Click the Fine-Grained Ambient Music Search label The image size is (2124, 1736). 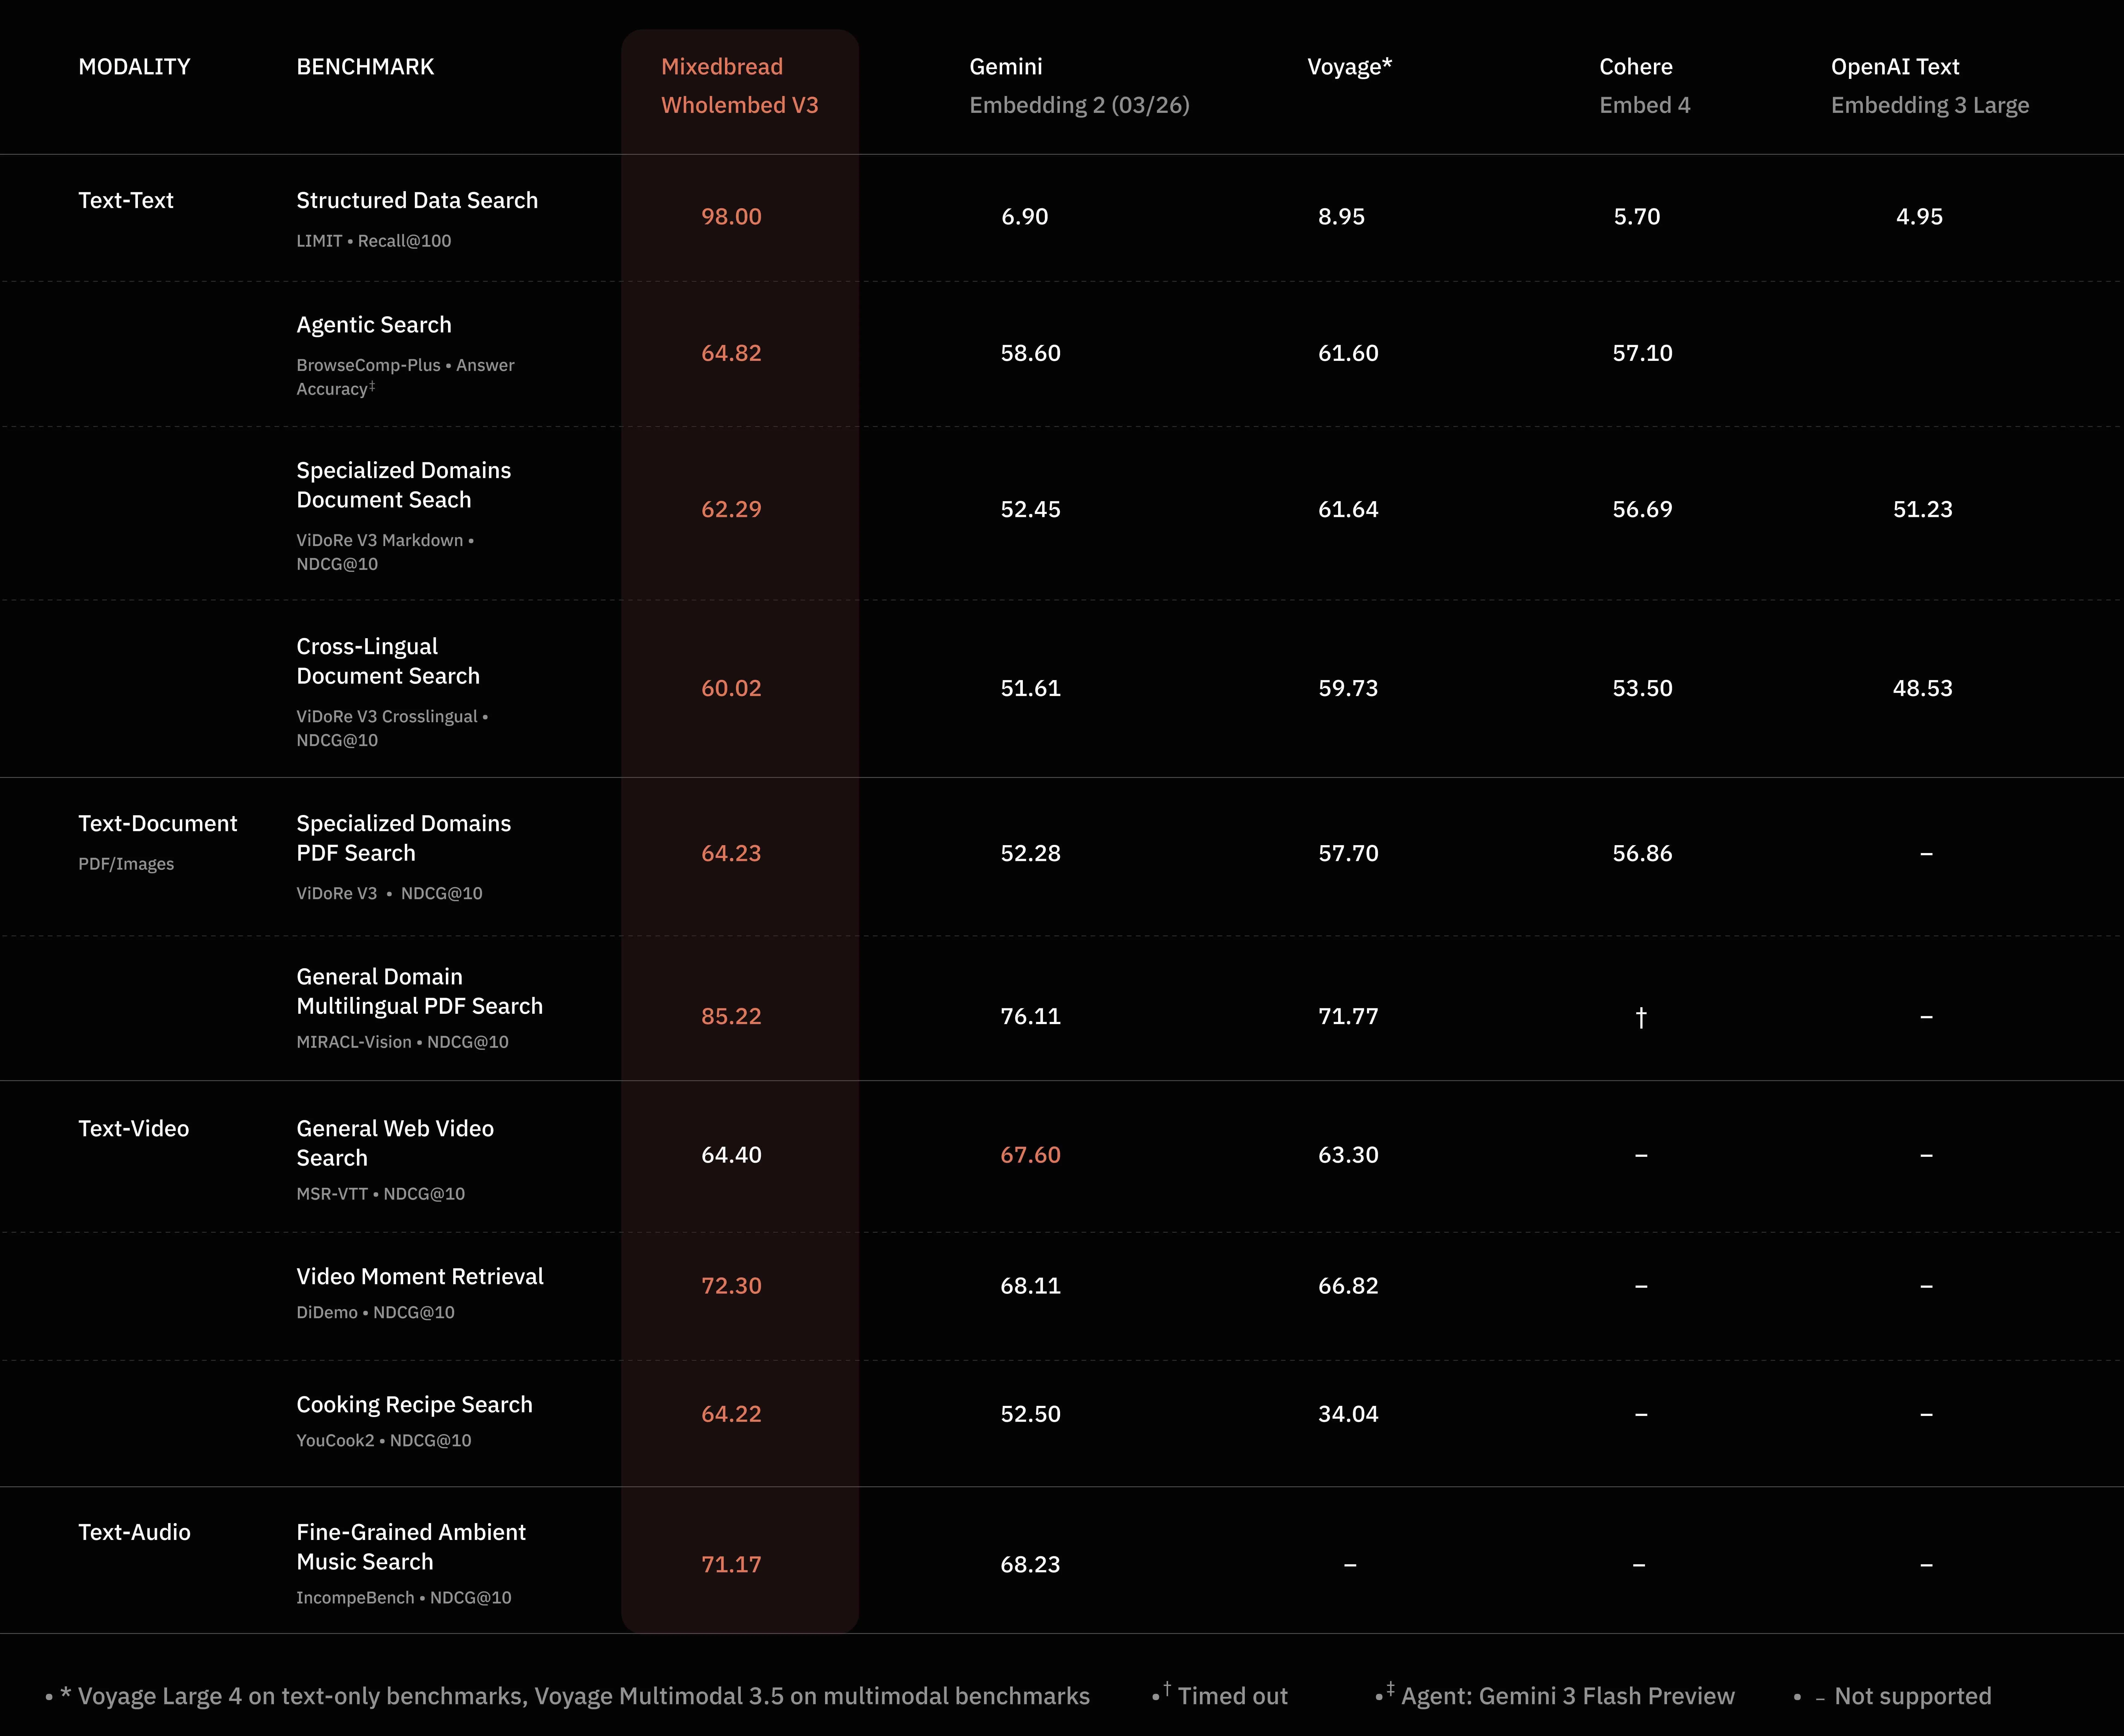410,1546
